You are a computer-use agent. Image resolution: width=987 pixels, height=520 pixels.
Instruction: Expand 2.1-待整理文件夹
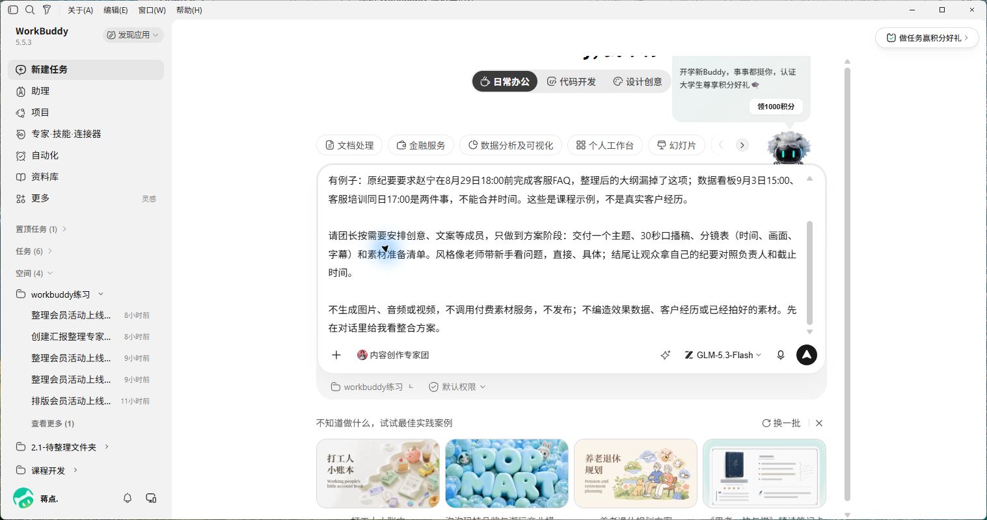coord(64,447)
